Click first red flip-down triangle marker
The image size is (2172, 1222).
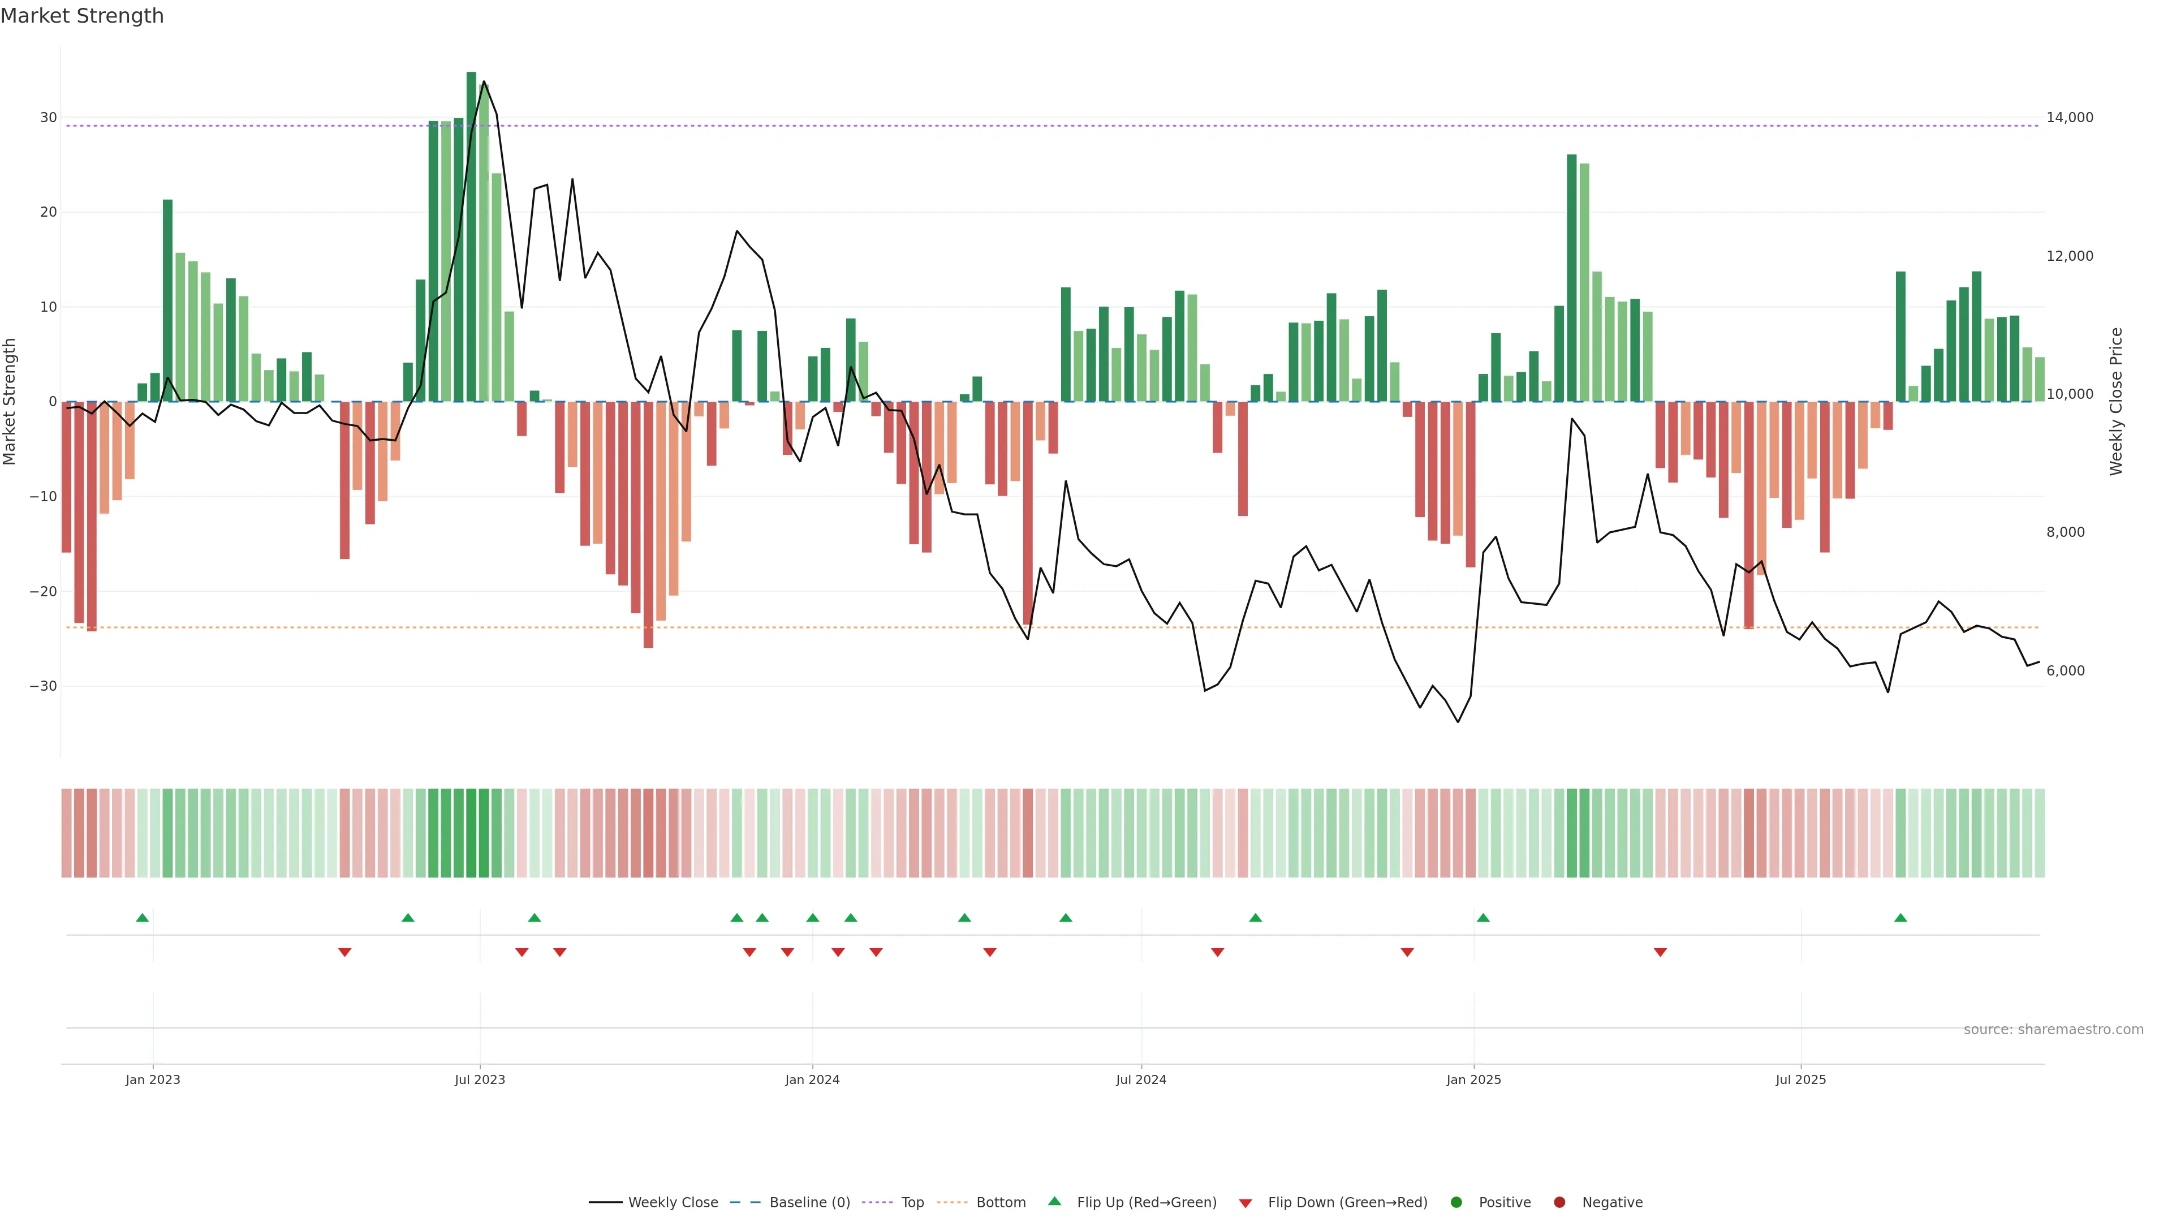pos(345,952)
